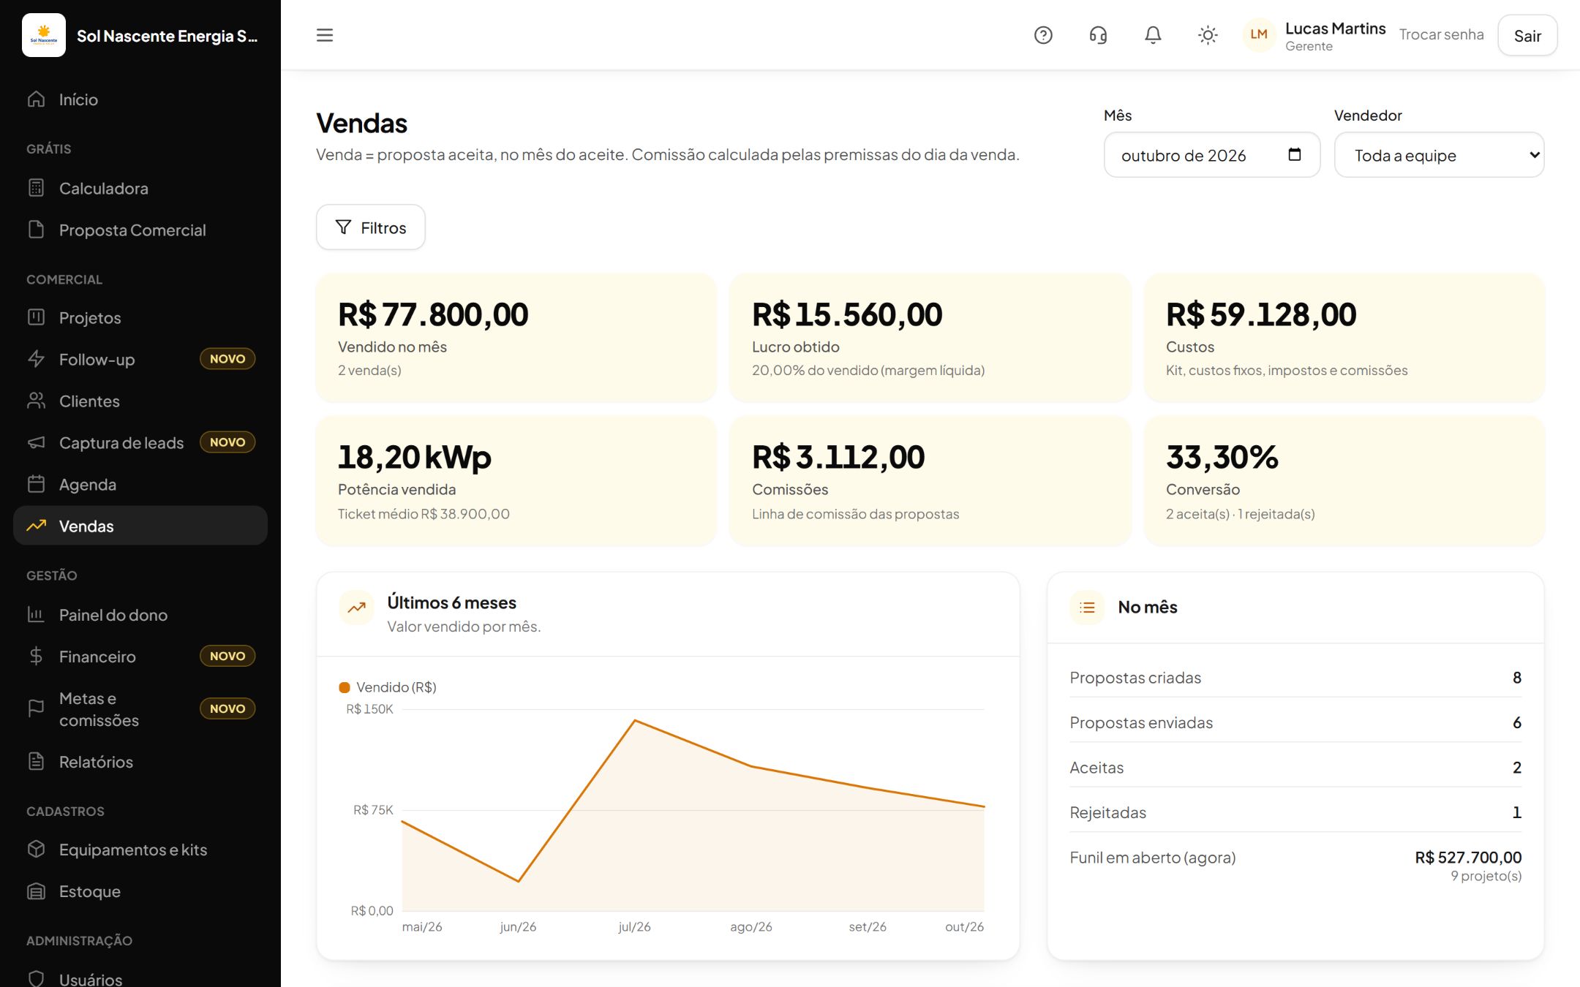Click the 'R$ 527.700,00' funnel value

(1468, 857)
